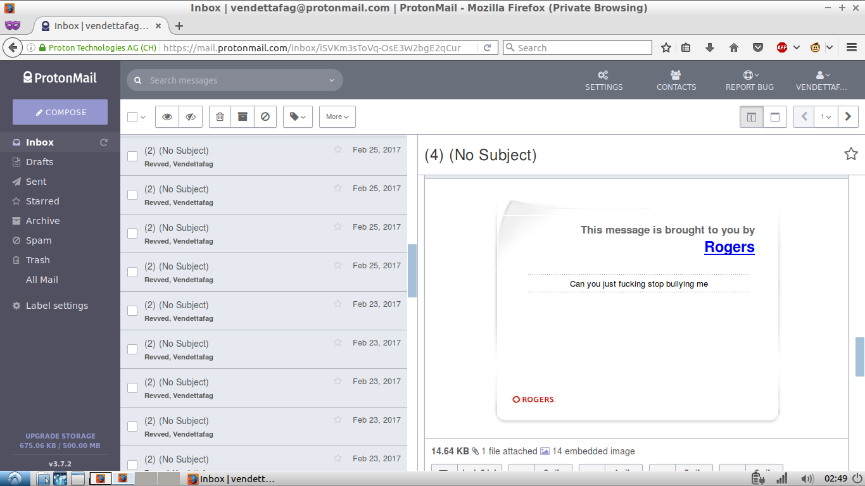Star the open (4) (No Subject) conversation

(851, 154)
